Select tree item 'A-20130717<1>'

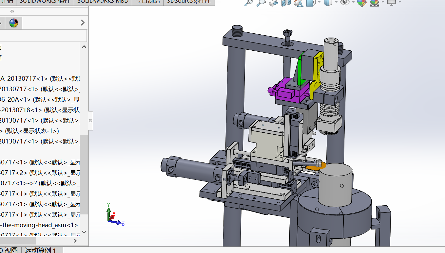coord(40,78)
